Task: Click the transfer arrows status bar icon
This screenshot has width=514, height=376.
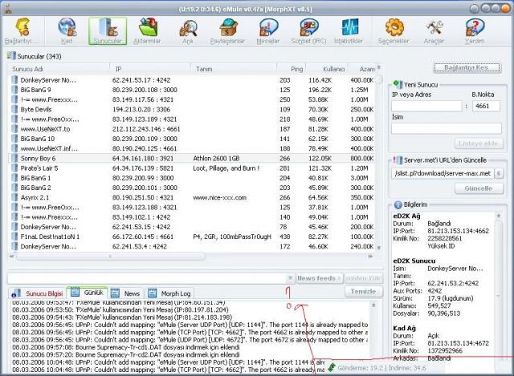Action: 332,367
